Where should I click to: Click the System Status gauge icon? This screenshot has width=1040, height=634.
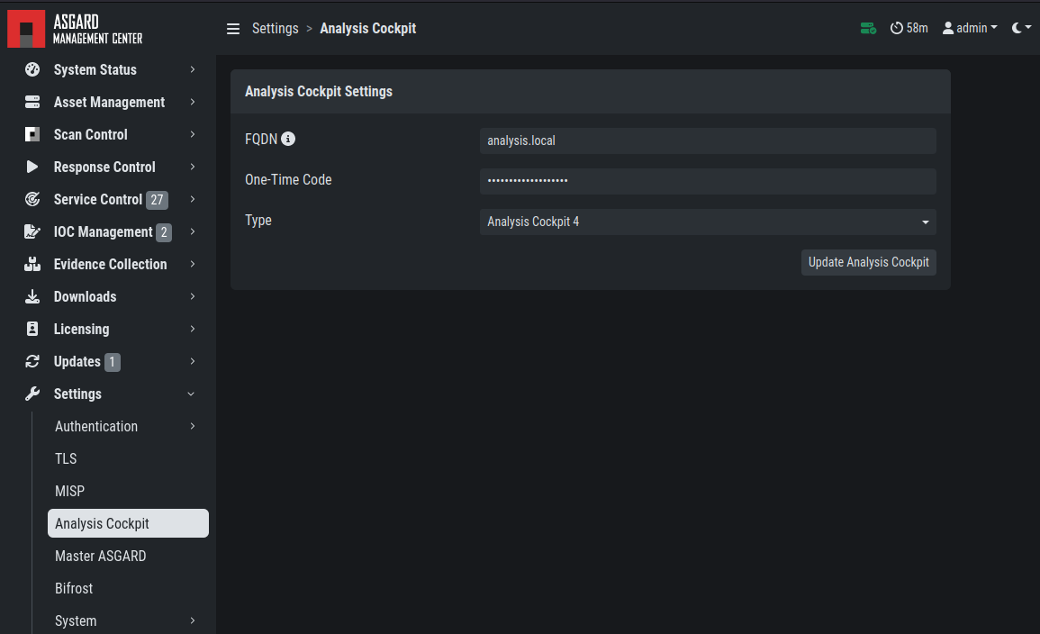(32, 69)
